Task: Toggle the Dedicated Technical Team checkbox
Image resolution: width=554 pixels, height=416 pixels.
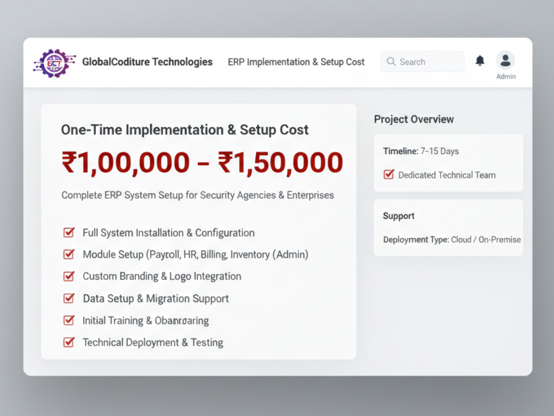Action: click(388, 175)
